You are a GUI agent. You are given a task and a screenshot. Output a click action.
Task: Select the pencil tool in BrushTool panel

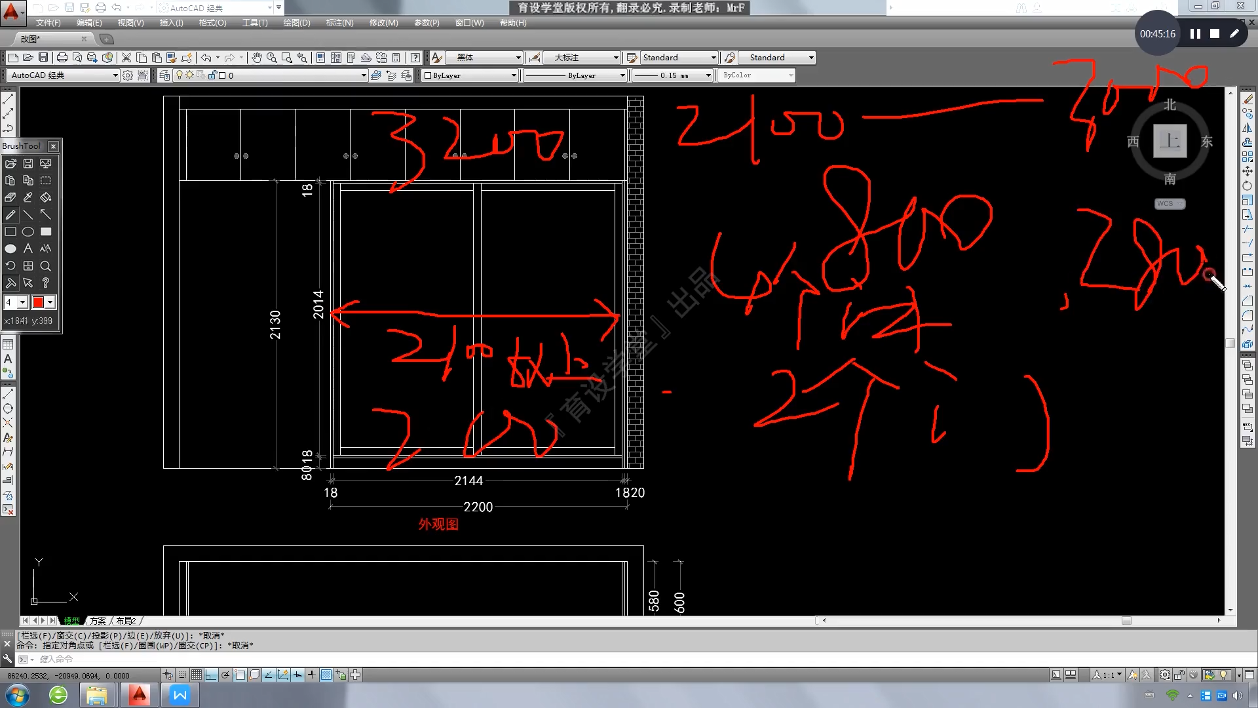pos(10,214)
